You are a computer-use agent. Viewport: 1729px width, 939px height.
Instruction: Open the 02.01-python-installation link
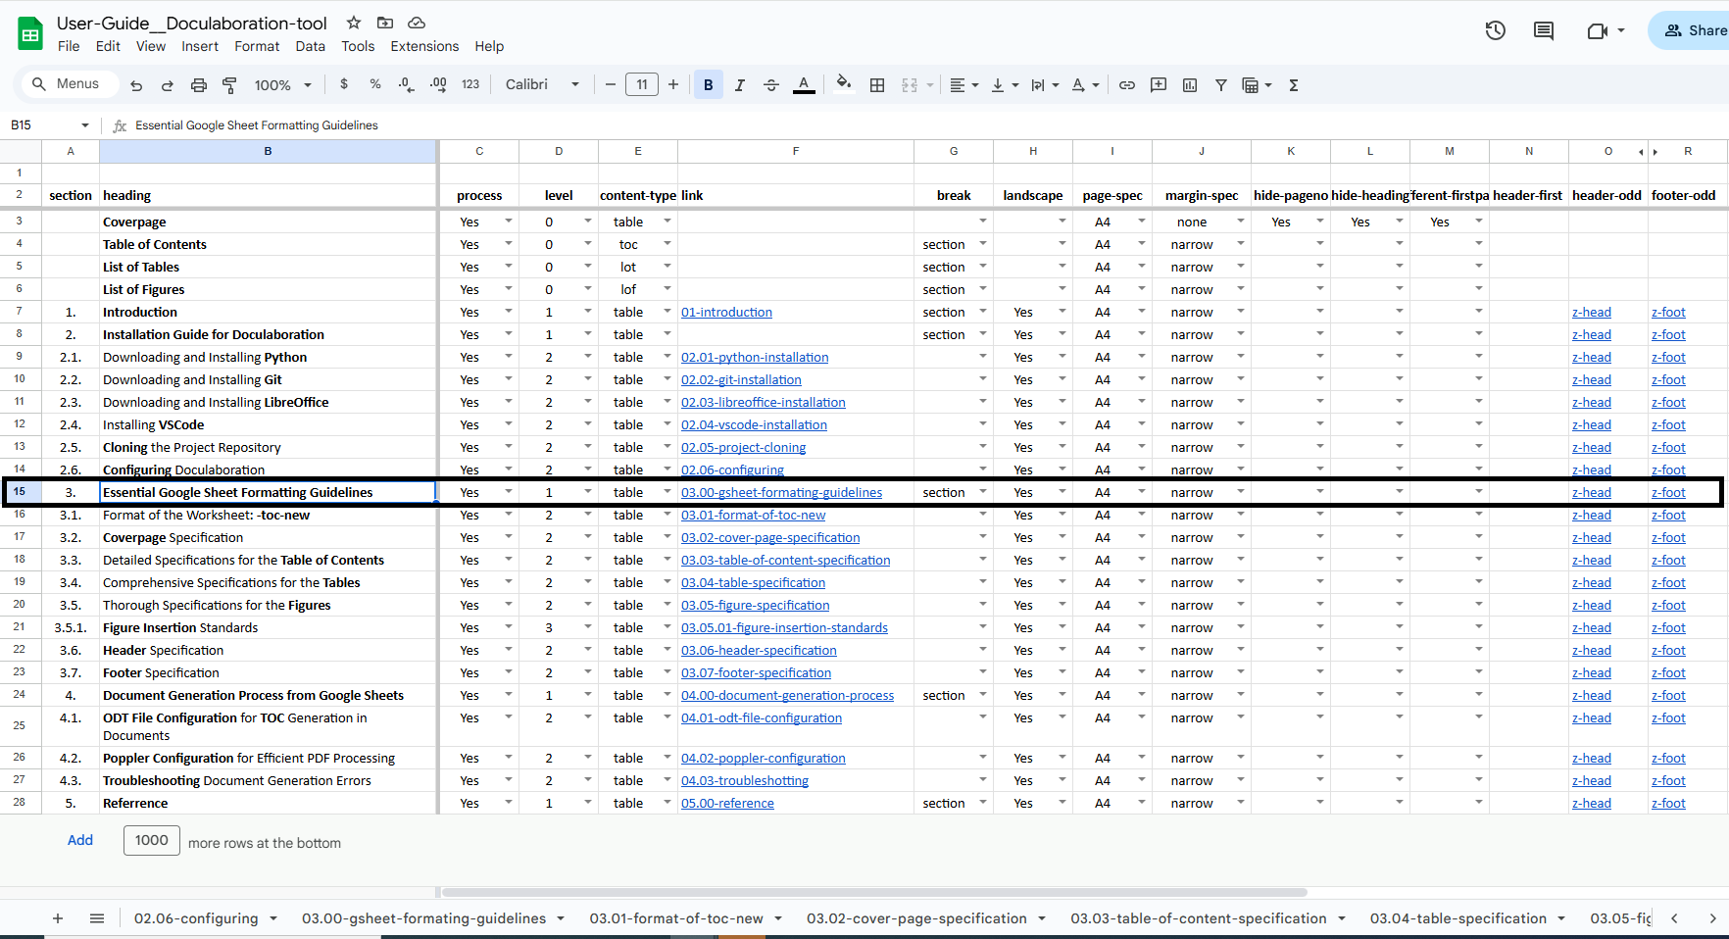(x=755, y=357)
